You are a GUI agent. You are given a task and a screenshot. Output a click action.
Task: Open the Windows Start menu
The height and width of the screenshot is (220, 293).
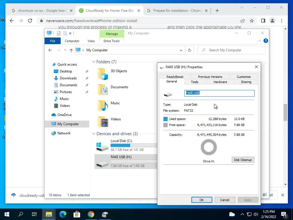click(x=7, y=214)
